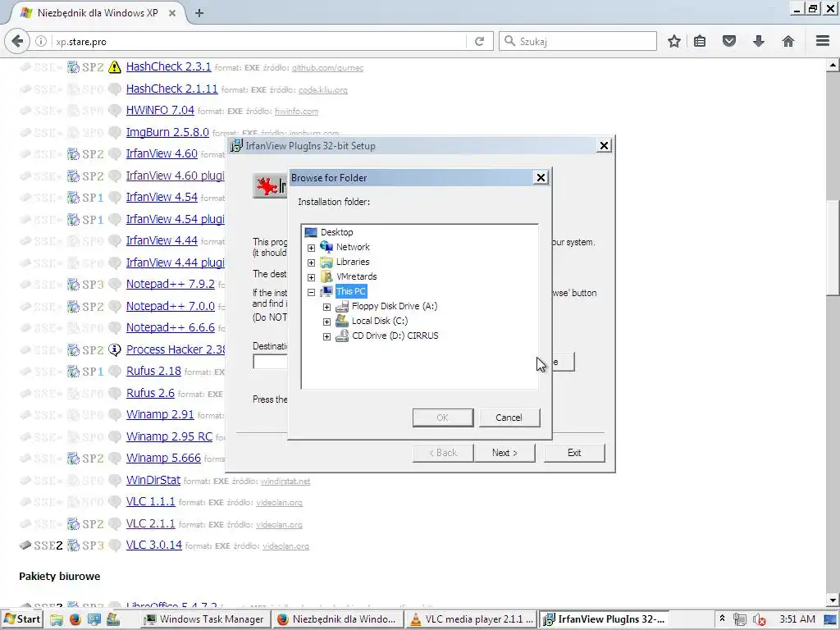Select Network folder tree item
Viewport: 840px width, 630px height.
pyautogui.click(x=353, y=247)
